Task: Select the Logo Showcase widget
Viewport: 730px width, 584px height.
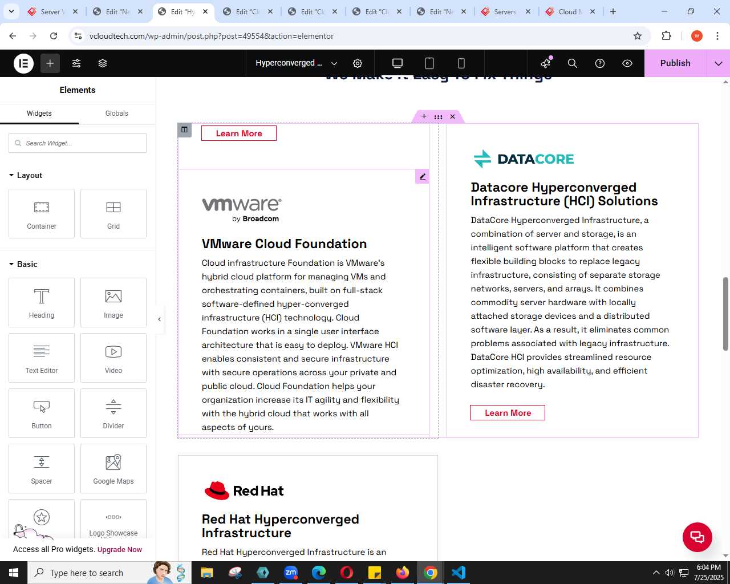Action: pos(113,520)
